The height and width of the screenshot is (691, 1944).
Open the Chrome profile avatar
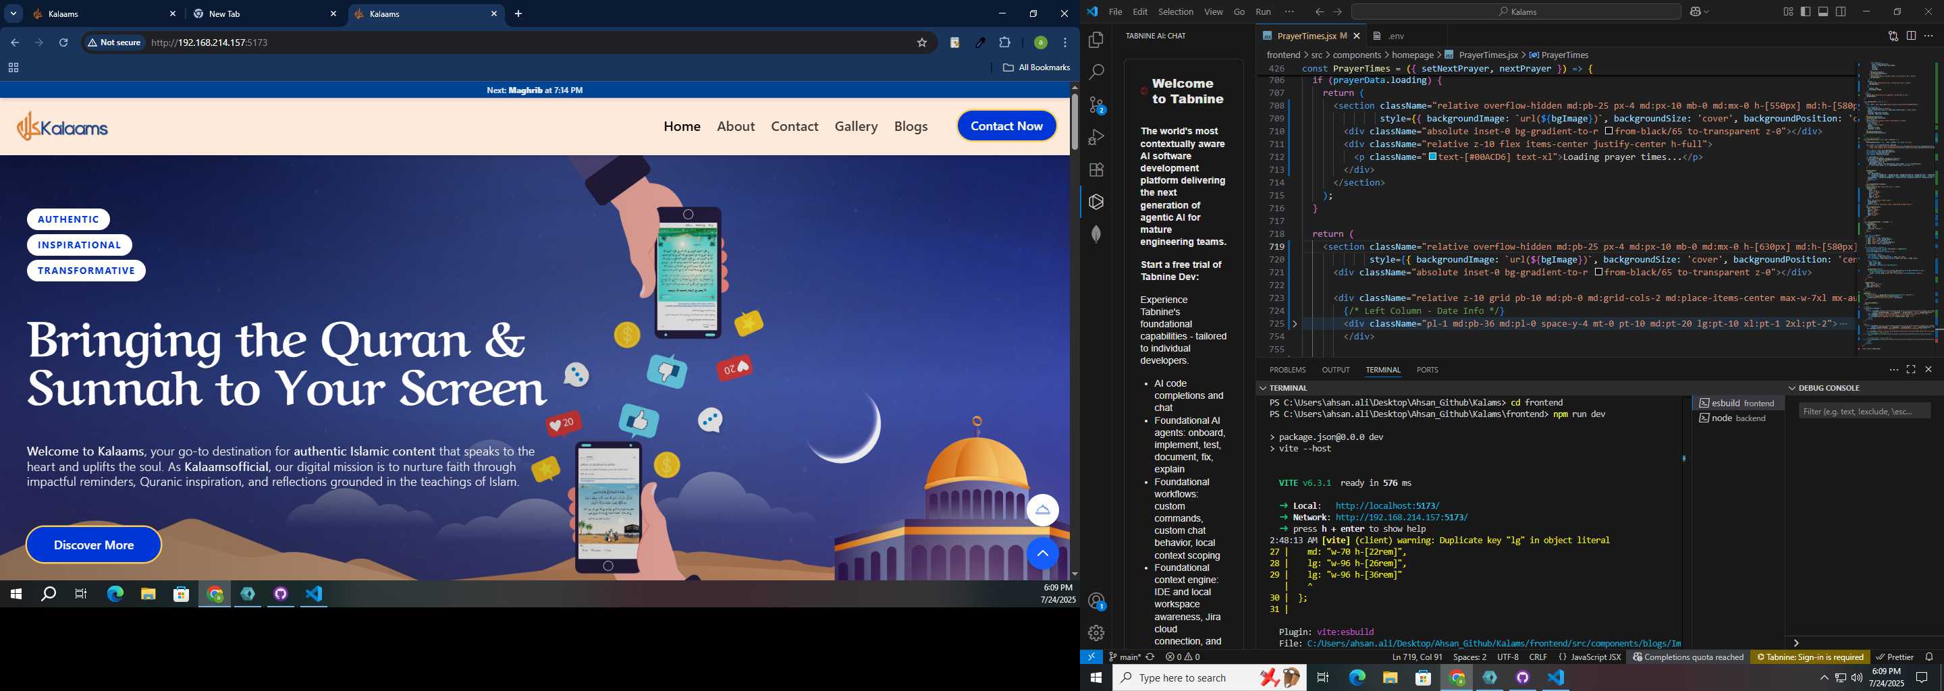(x=1040, y=43)
